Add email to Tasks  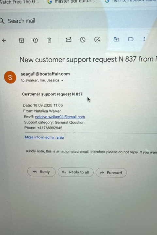click(x=97, y=40)
